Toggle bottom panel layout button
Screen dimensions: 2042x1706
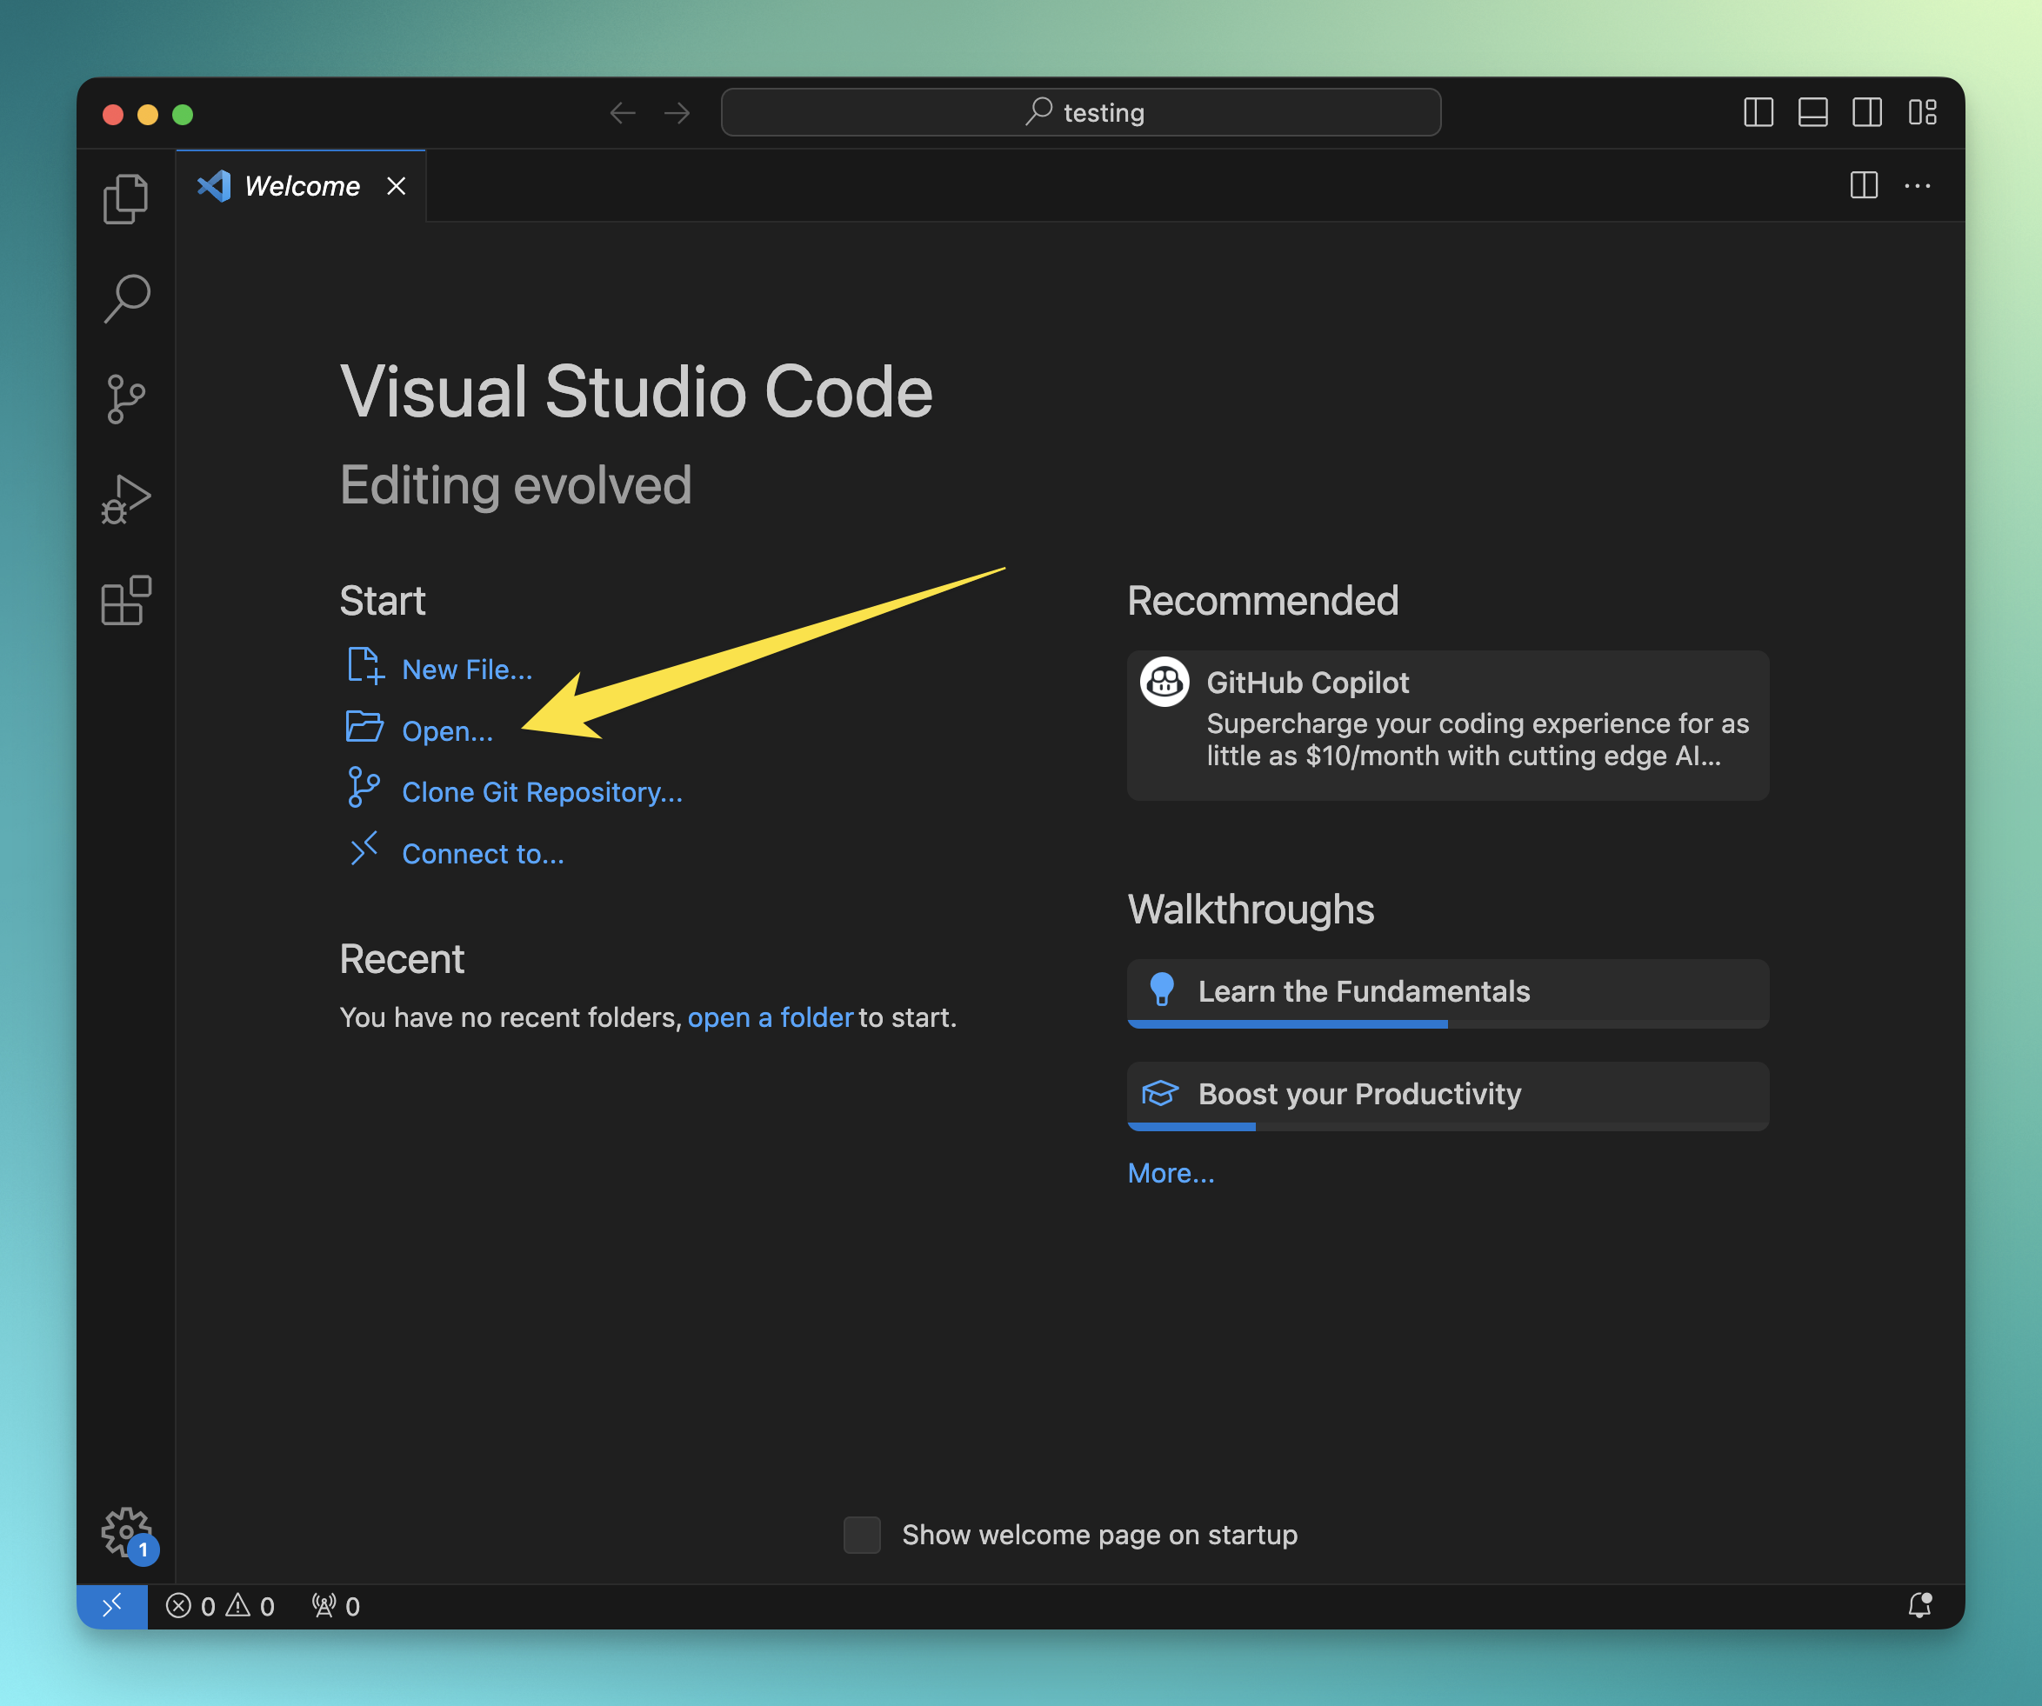click(x=1812, y=113)
